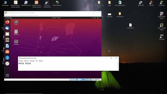
Task: Open the Files manager in the Ubuntu dock
Action: click(x=7, y=34)
